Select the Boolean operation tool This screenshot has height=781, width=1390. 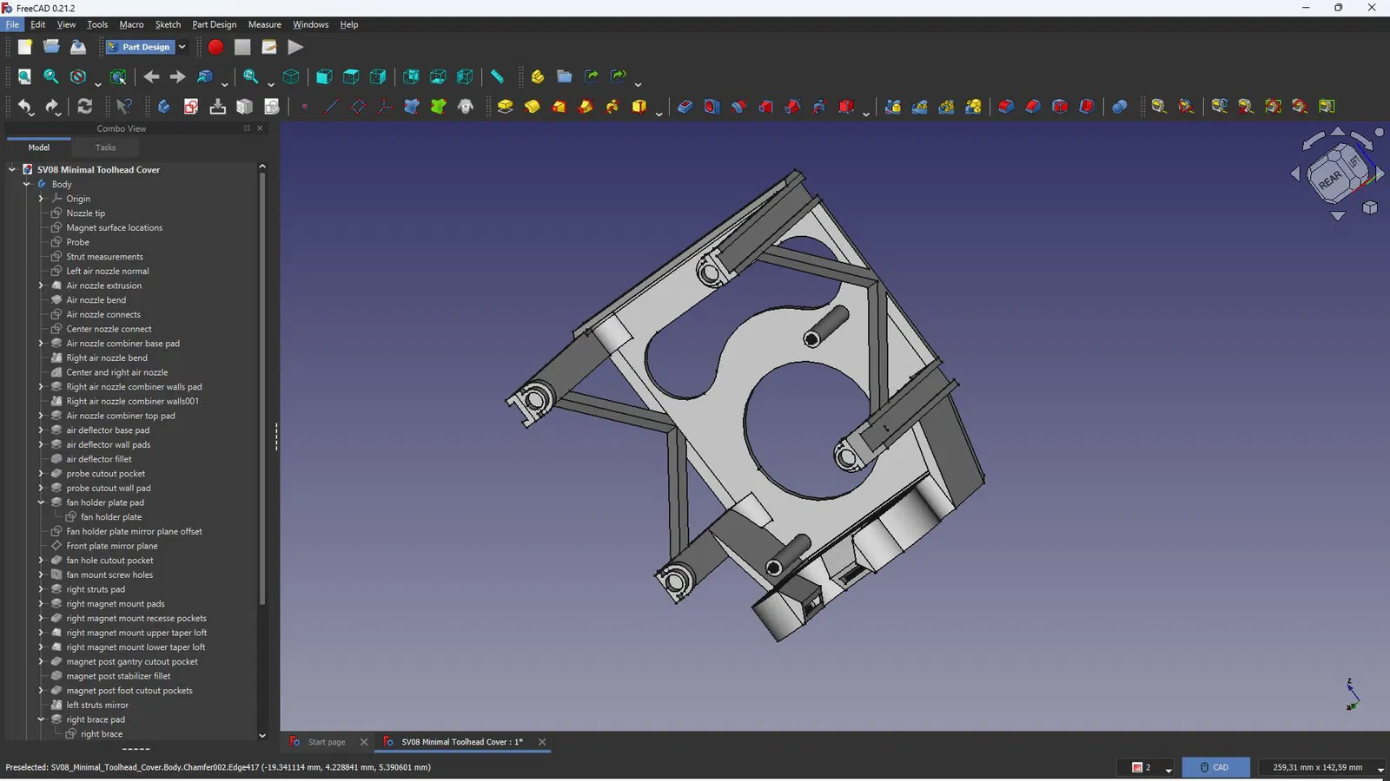coord(1120,106)
